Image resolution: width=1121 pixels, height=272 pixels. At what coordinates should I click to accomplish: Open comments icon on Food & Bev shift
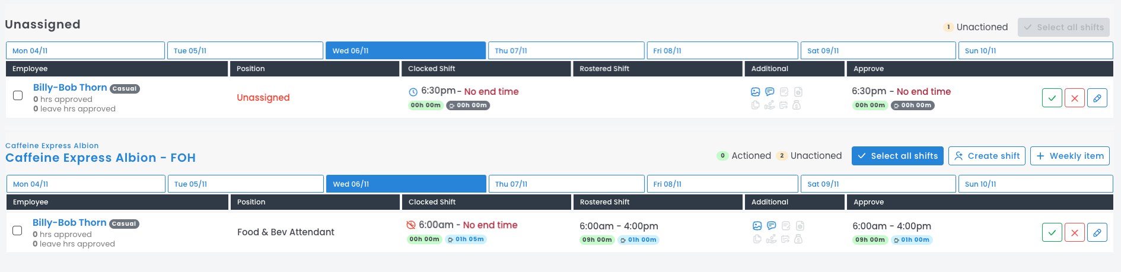(x=771, y=226)
